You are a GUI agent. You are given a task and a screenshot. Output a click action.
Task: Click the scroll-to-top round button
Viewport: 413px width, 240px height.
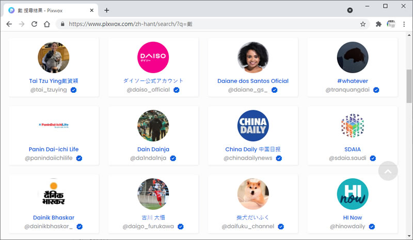click(x=388, y=171)
